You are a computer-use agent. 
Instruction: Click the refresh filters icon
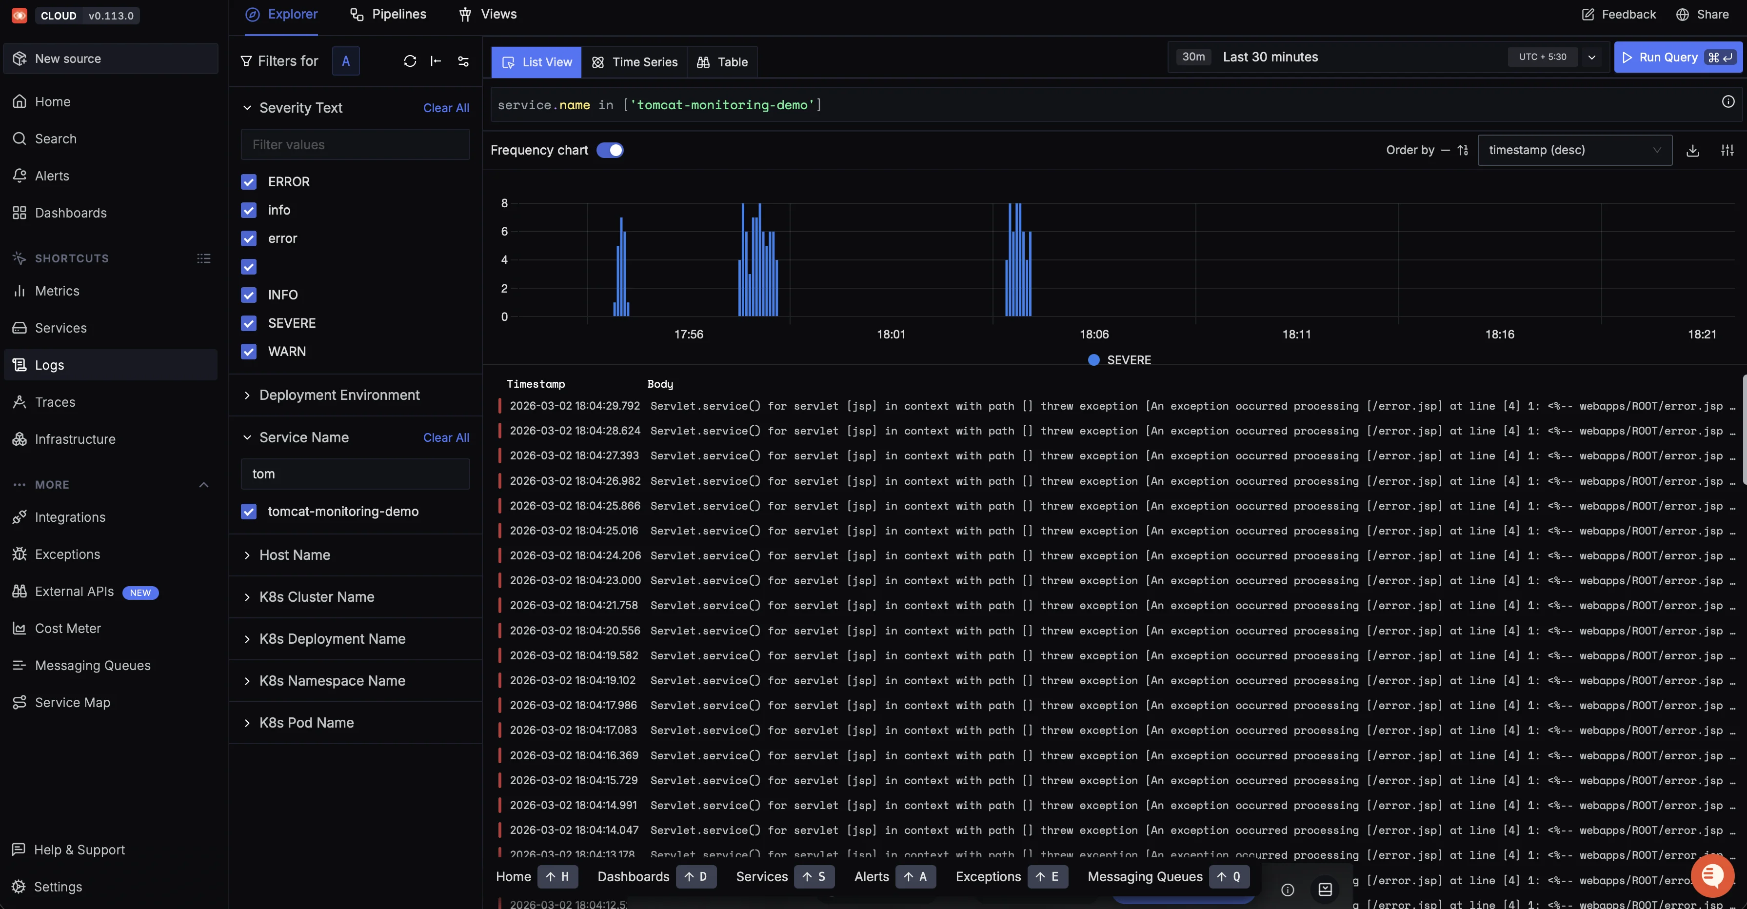(x=410, y=61)
